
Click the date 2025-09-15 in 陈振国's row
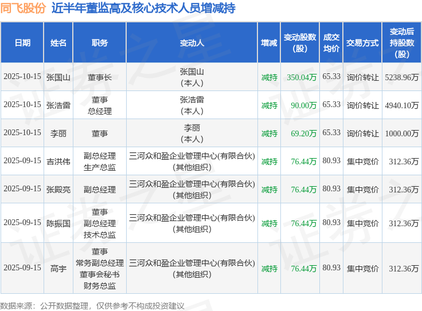[22, 223]
